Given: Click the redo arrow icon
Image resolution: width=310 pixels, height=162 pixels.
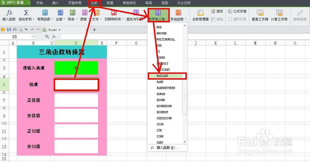Looking at the screenshot, I should tap(32, 29).
